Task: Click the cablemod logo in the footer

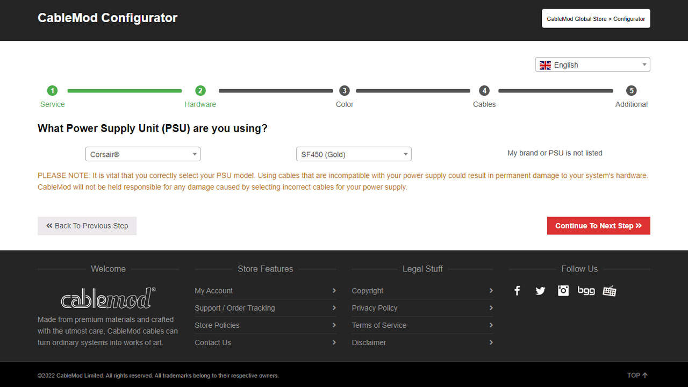Action: (x=108, y=298)
